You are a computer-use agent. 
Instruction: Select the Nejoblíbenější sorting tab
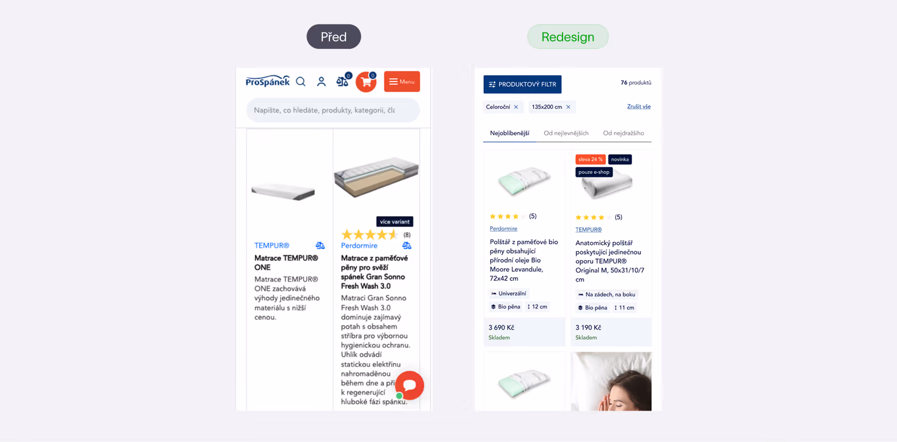click(509, 134)
